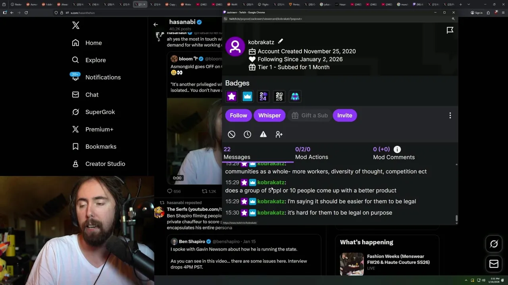Image resolution: width=508 pixels, height=285 pixels.
Task: Click the browser back arrow
Action: pyautogui.click(x=12, y=13)
